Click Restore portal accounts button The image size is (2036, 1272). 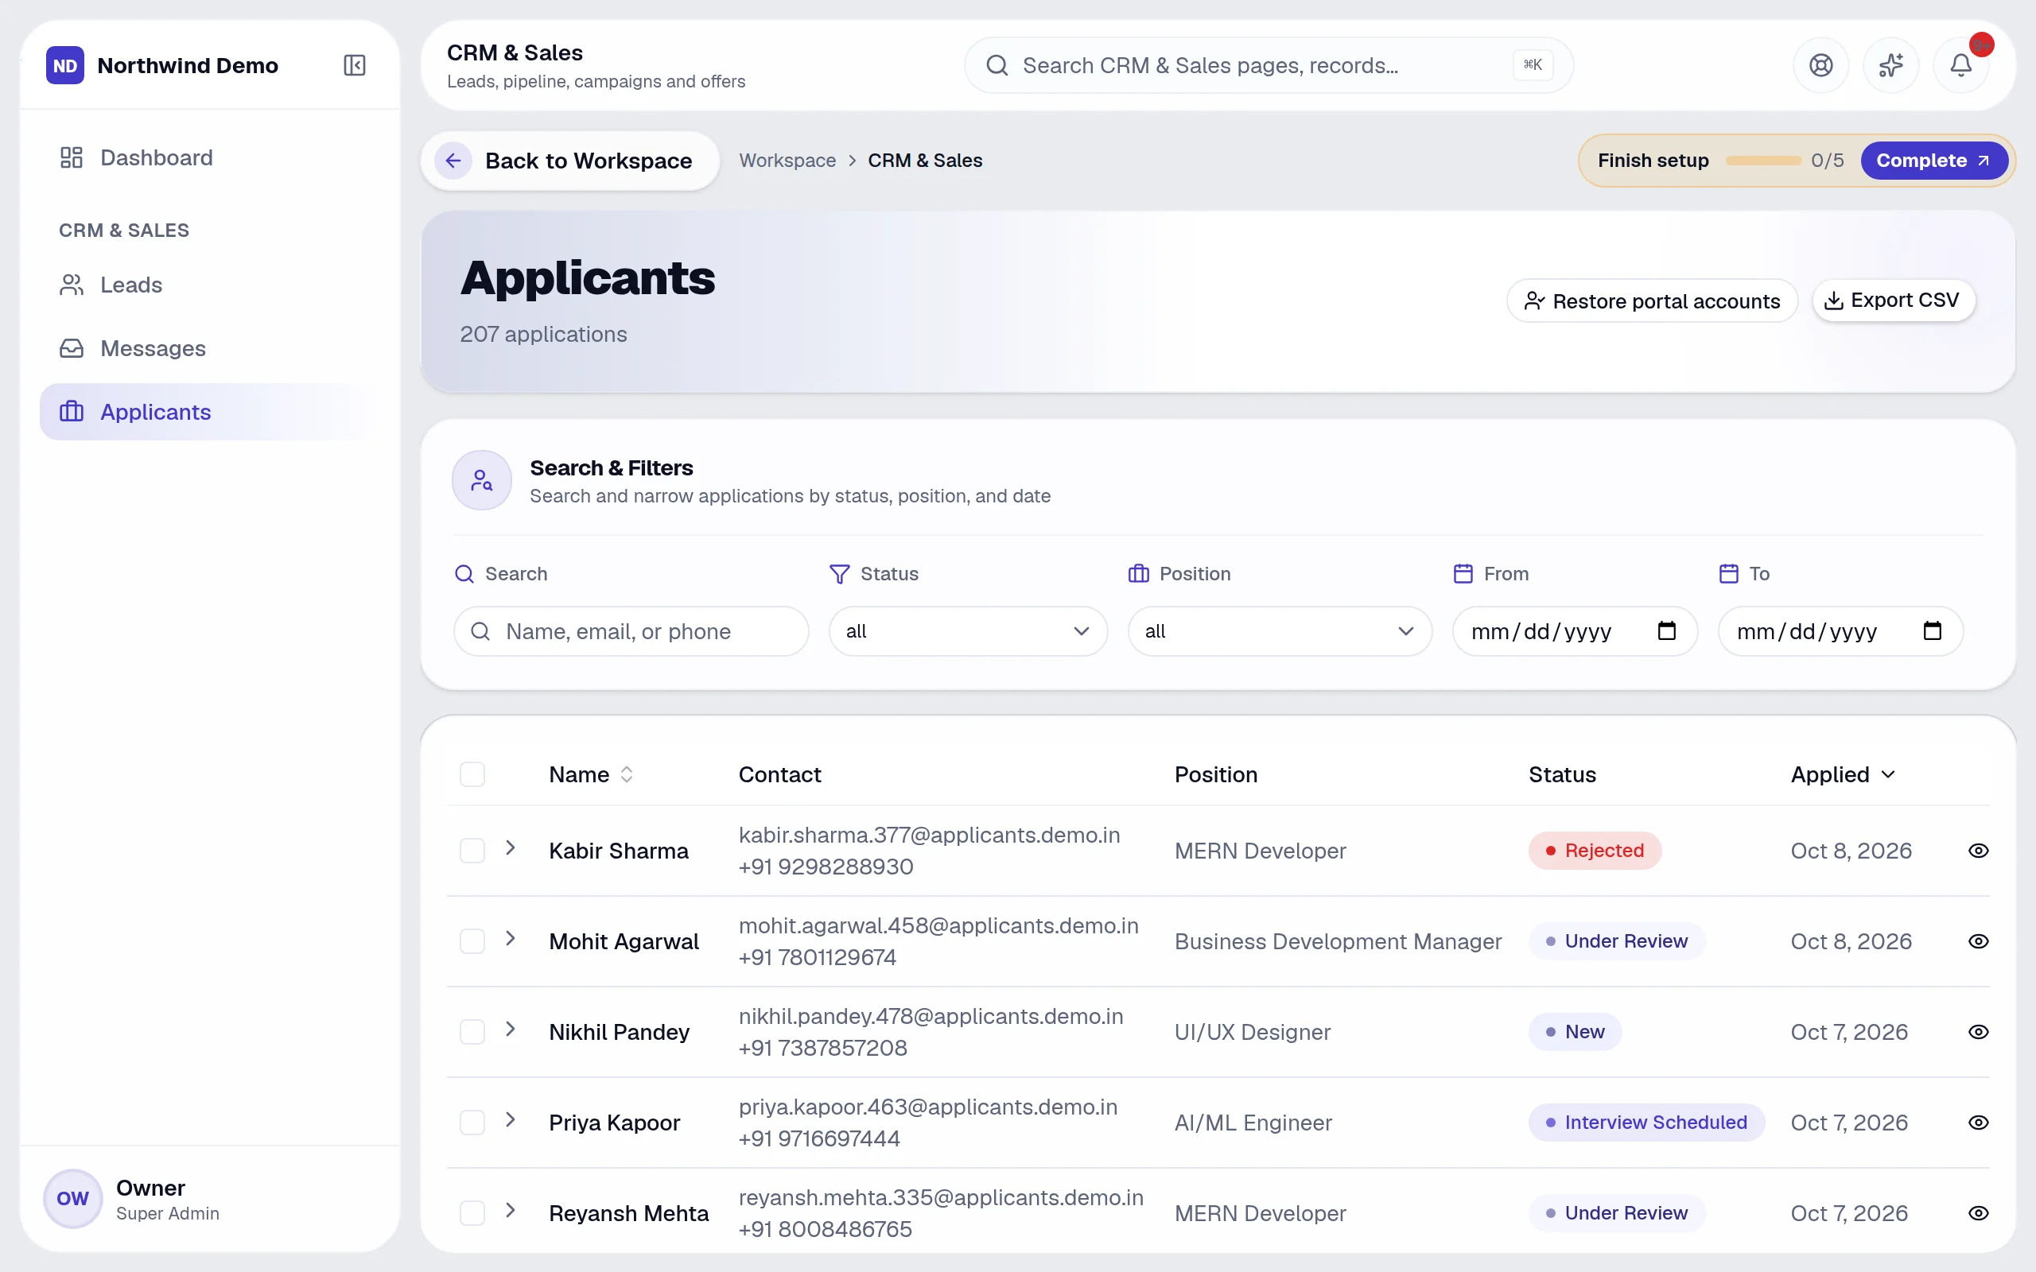(1652, 301)
